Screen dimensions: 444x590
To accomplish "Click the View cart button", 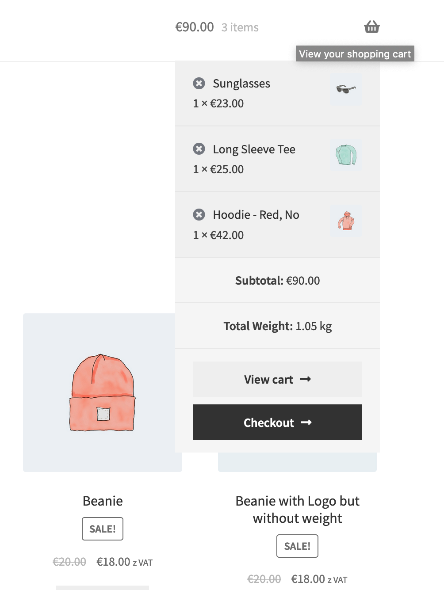I will click(277, 379).
